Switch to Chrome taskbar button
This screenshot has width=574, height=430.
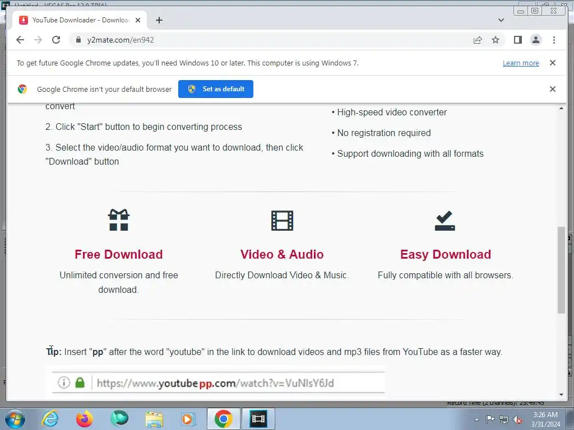[x=223, y=419]
